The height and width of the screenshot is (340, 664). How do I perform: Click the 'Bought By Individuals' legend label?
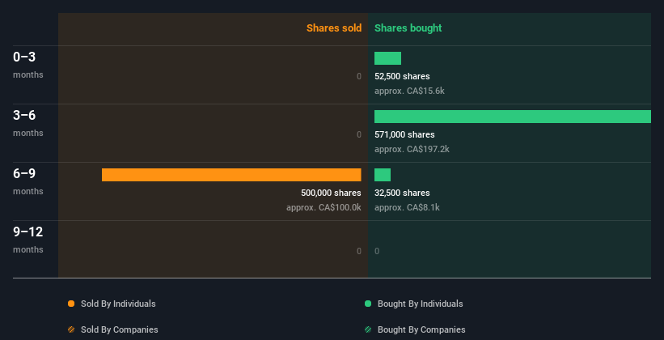[420, 304]
